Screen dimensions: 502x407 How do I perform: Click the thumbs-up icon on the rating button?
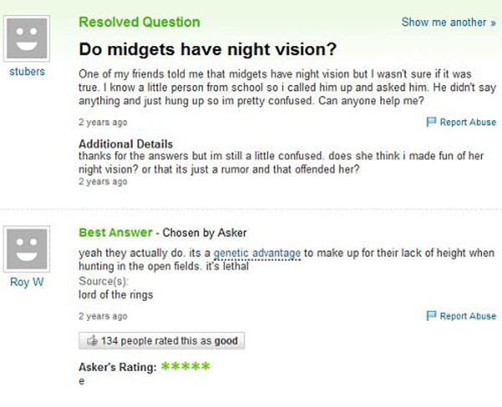(92, 341)
